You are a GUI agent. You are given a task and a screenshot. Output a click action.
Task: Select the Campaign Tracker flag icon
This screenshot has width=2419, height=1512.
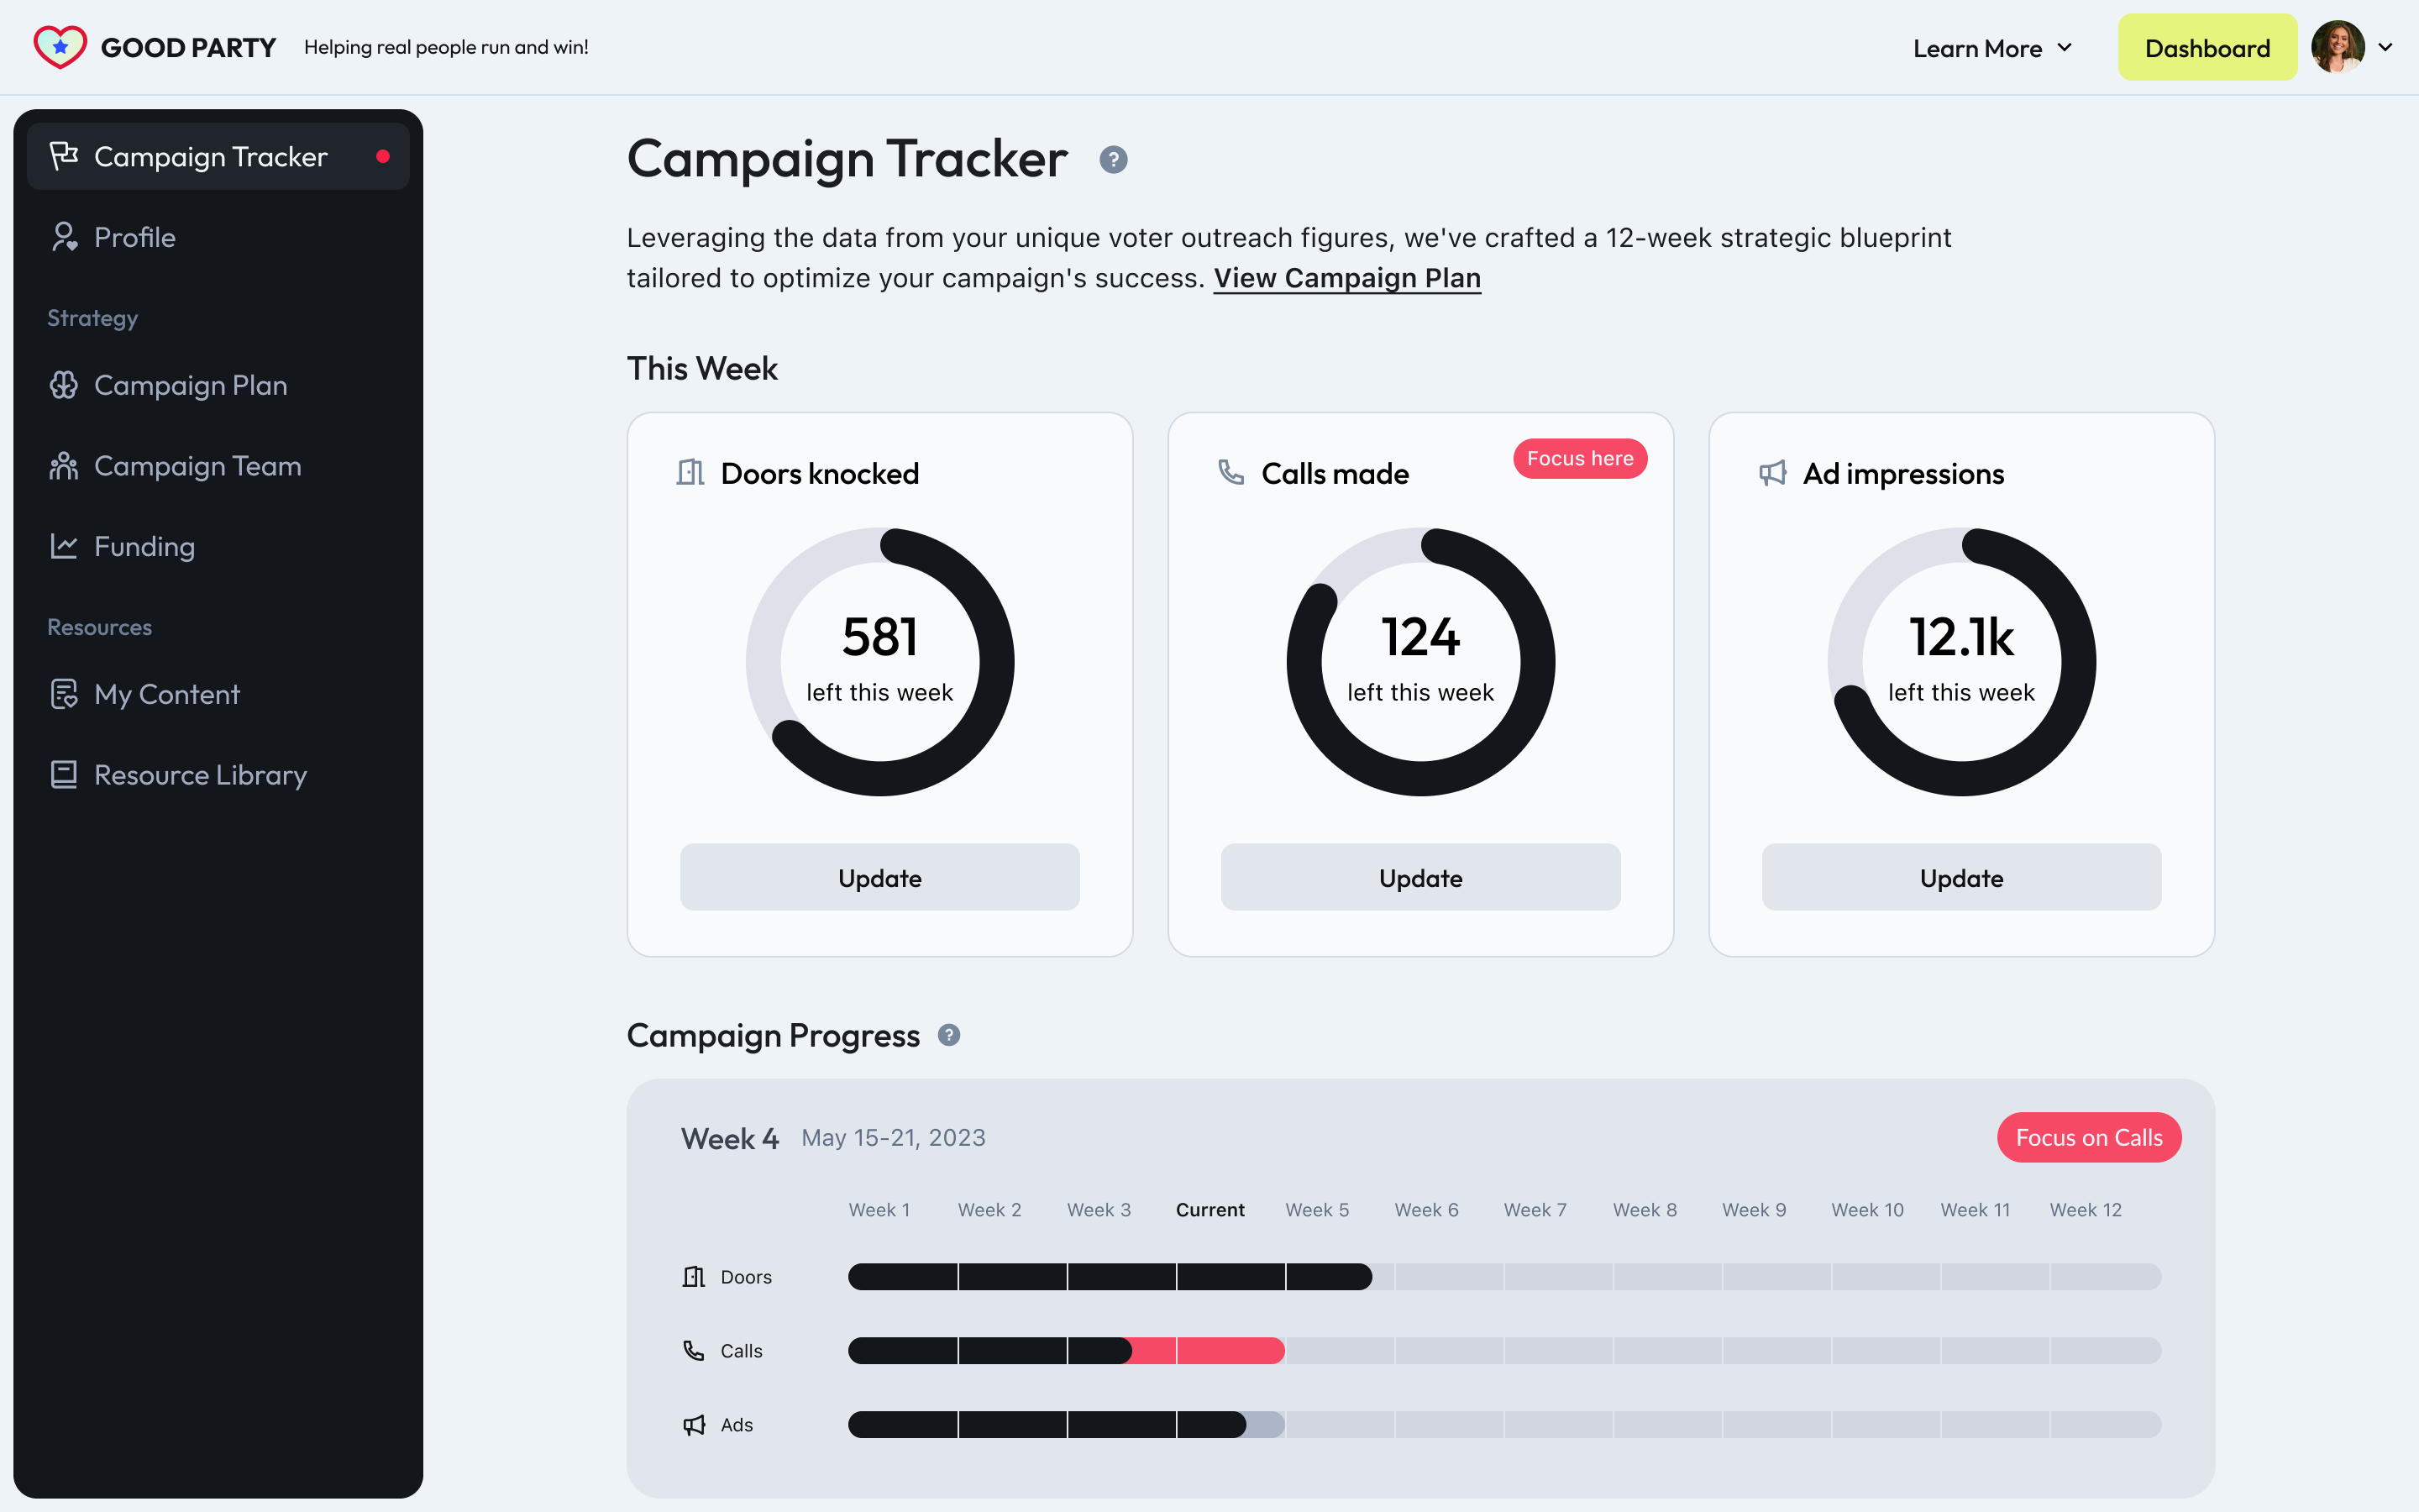click(x=64, y=156)
